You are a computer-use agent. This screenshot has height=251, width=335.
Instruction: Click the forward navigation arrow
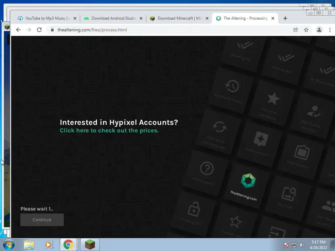click(x=29, y=30)
